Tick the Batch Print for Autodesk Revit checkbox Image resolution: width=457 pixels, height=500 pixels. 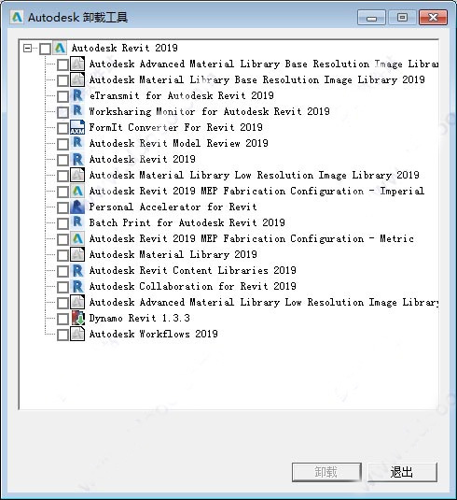(62, 223)
